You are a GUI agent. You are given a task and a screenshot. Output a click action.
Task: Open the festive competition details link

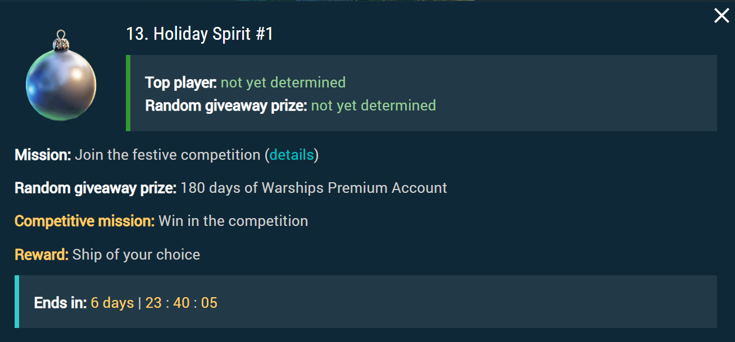[292, 155]
